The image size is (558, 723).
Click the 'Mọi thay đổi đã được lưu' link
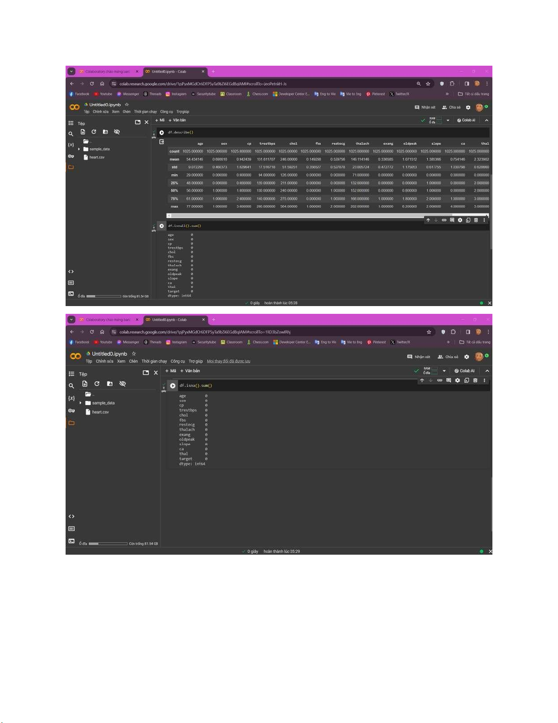[228, 361]
